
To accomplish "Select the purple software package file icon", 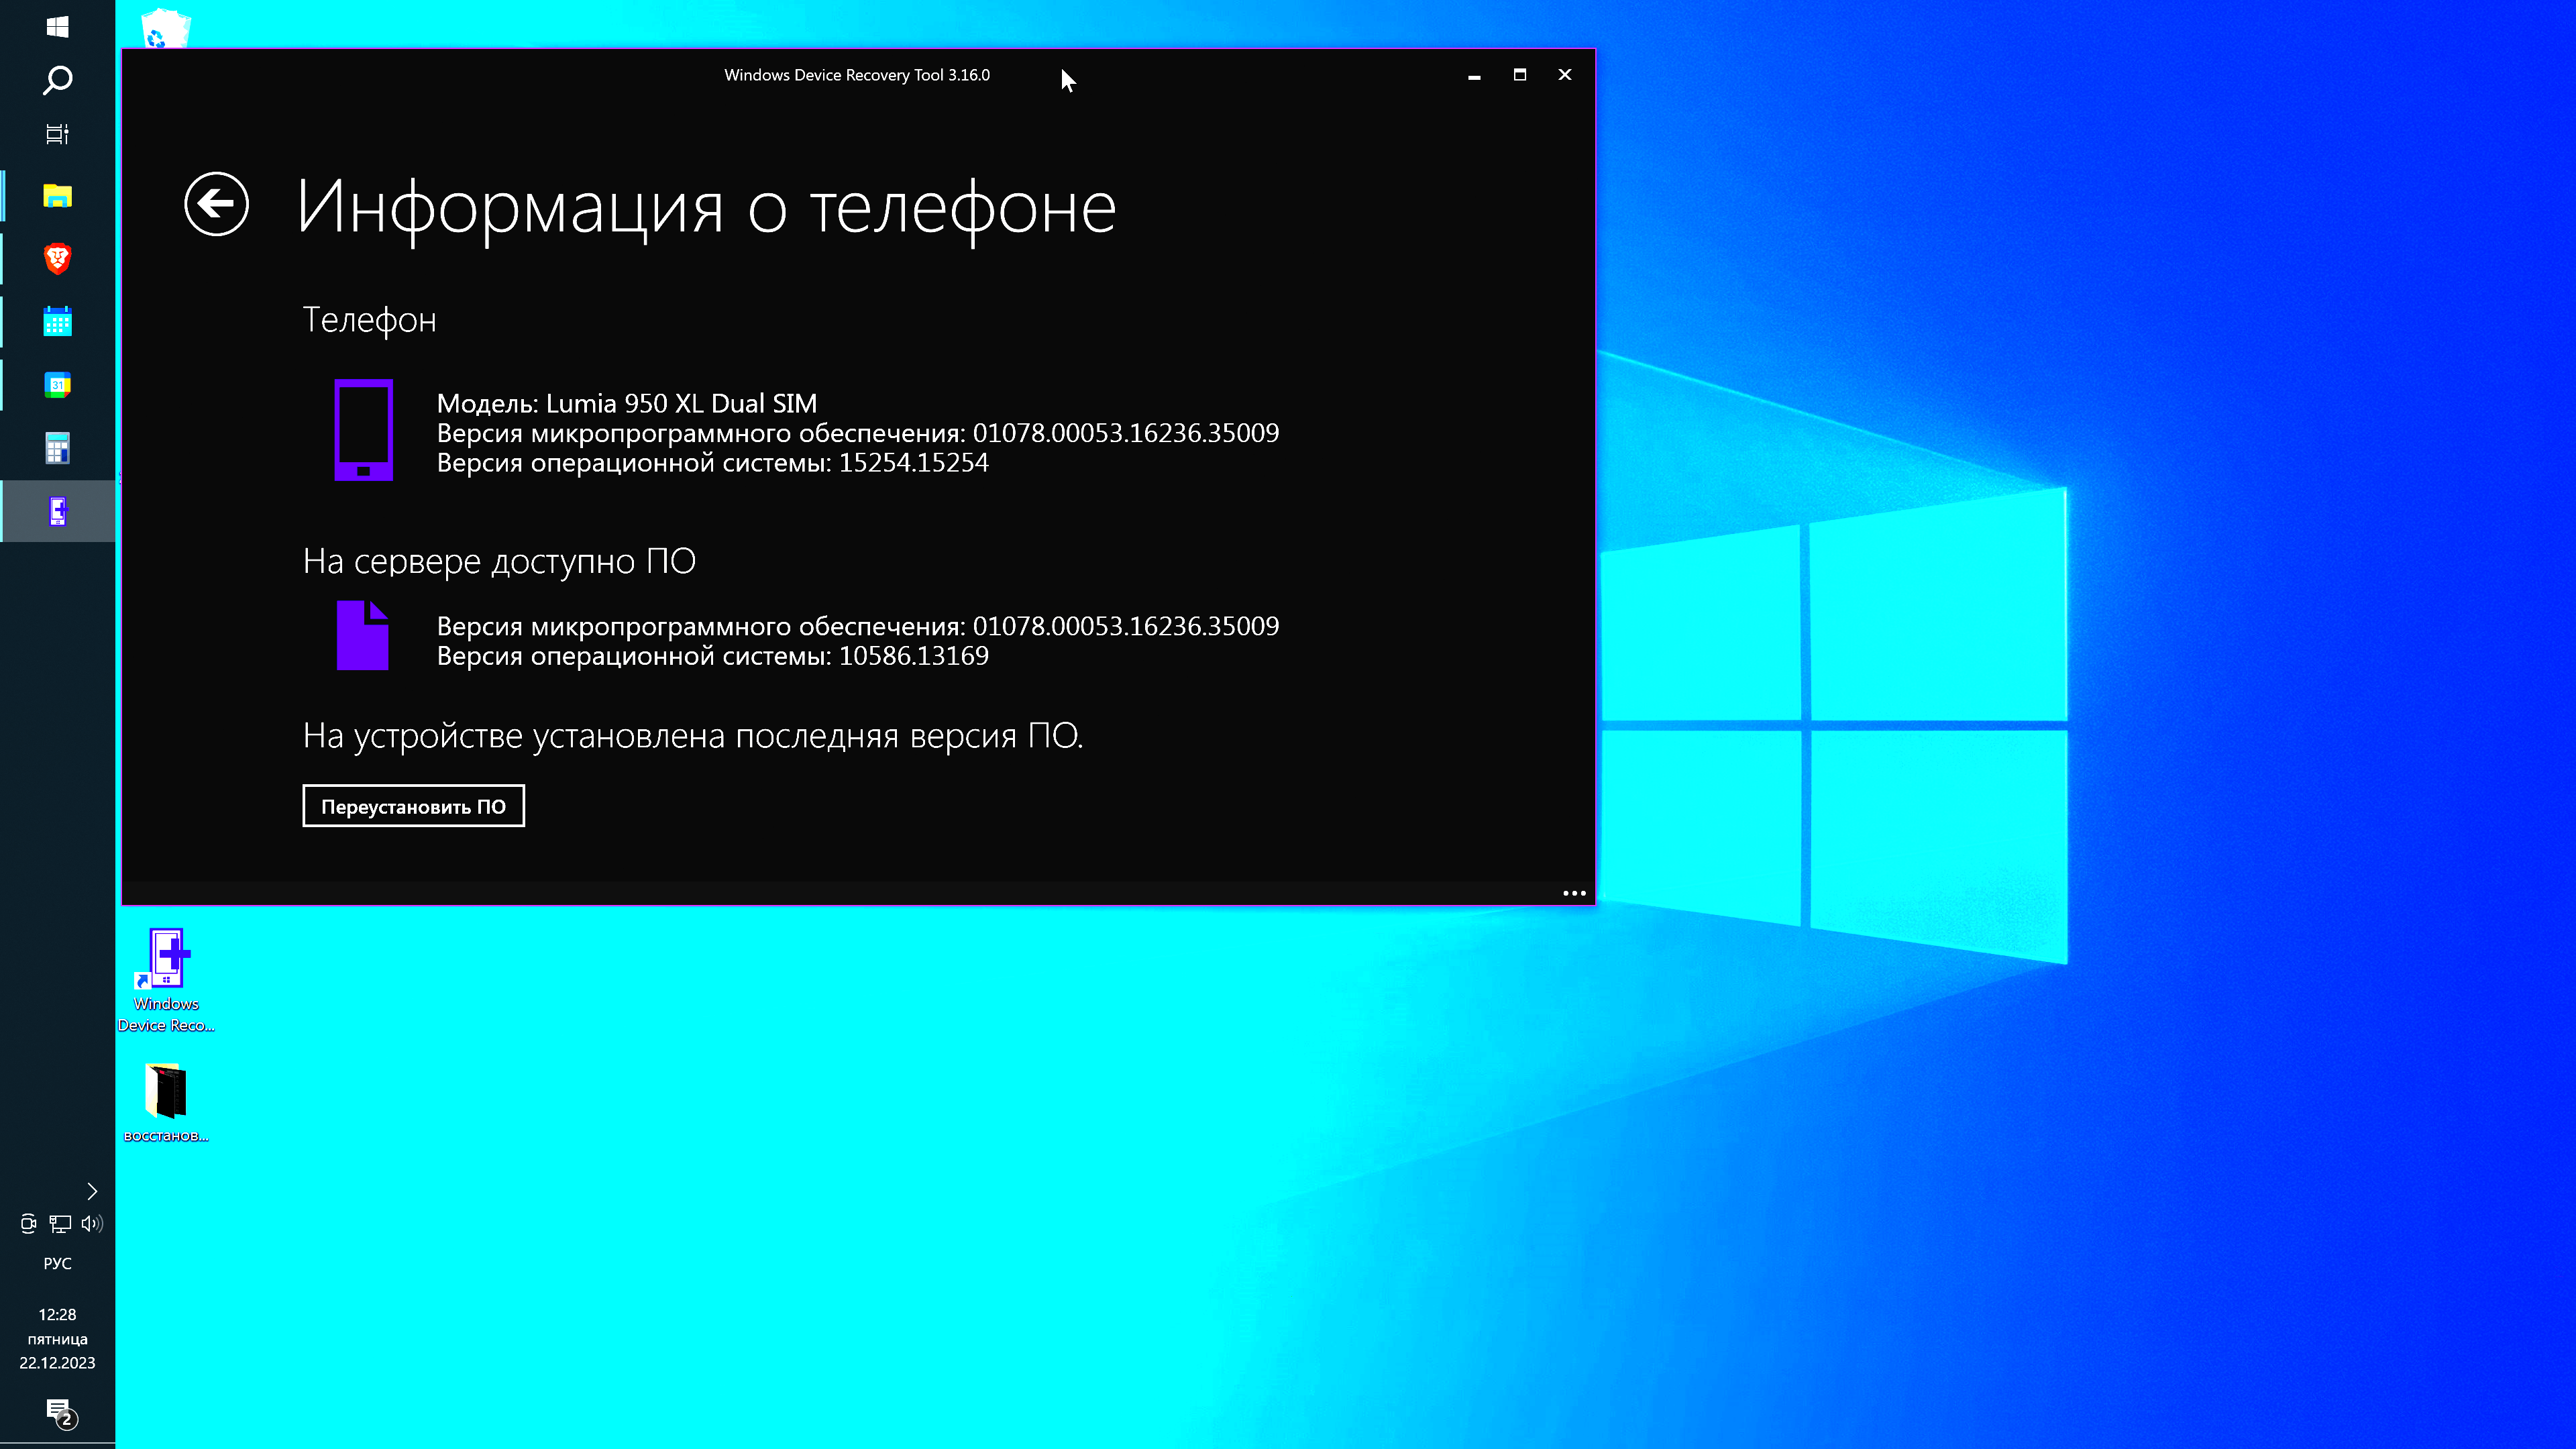I will [x=362, y=635].
